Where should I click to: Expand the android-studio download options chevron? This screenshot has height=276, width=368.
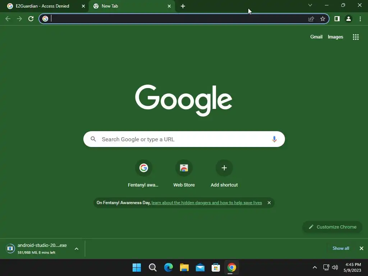[x=77, y=249]
